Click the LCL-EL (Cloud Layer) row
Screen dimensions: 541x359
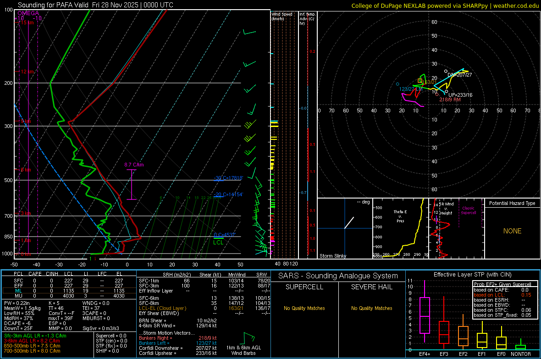(204, 308)
